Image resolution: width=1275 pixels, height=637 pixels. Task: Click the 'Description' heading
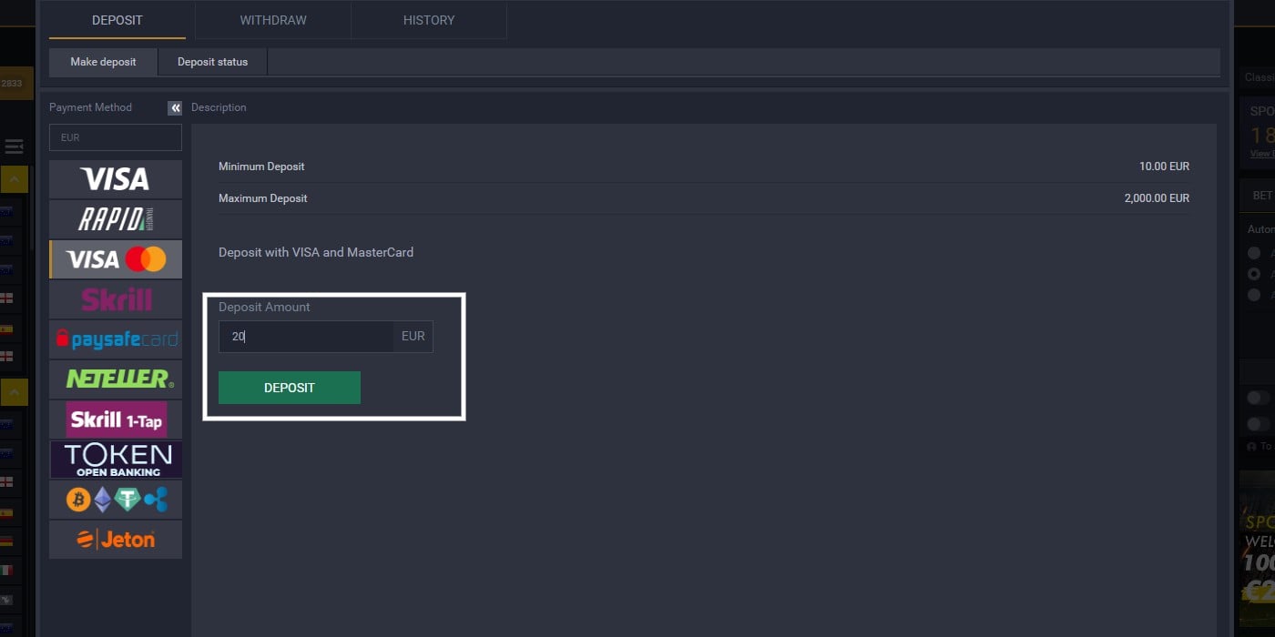pyautogui.click(x=219, y=107)
